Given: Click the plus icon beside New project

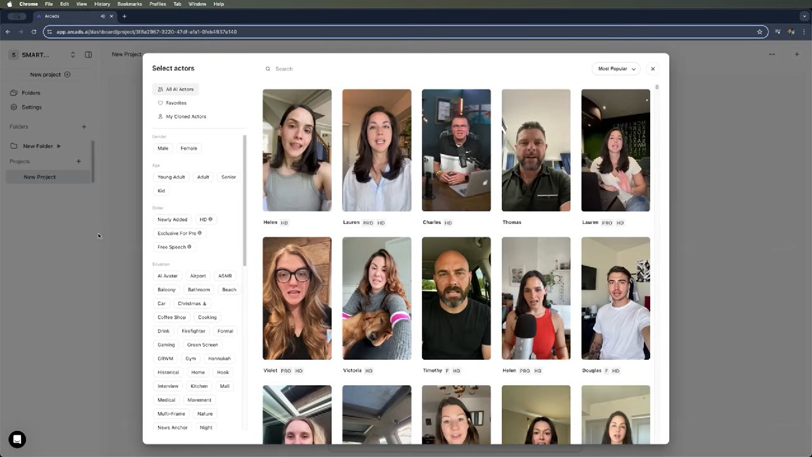Looking at the screenshot, I should 67,74.
